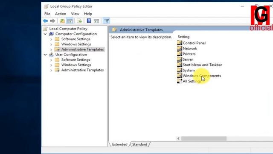Open the Action menu
This screenshot has height=154, width=273.
61,14
